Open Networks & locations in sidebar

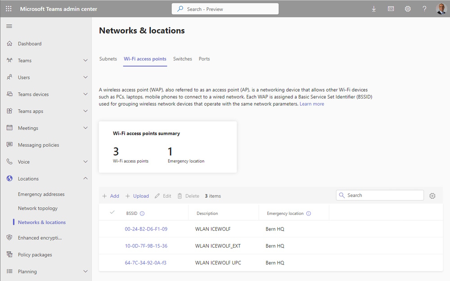click(x=41, y=222)
